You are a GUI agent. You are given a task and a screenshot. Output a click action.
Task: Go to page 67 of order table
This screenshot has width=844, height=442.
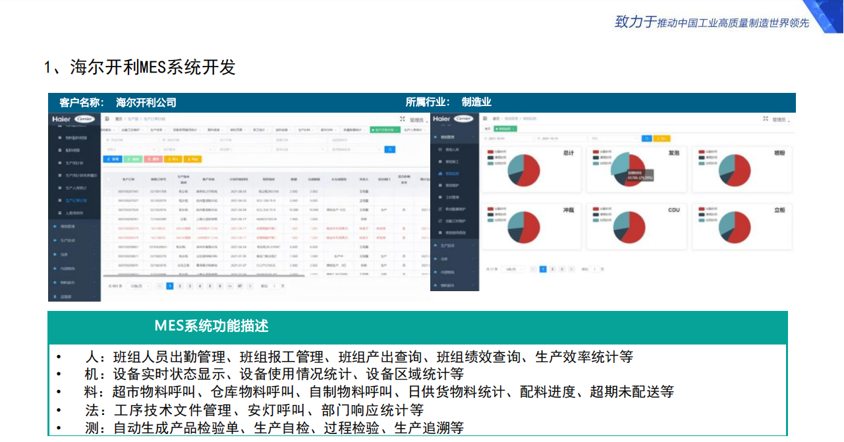[x=240, y=286]
